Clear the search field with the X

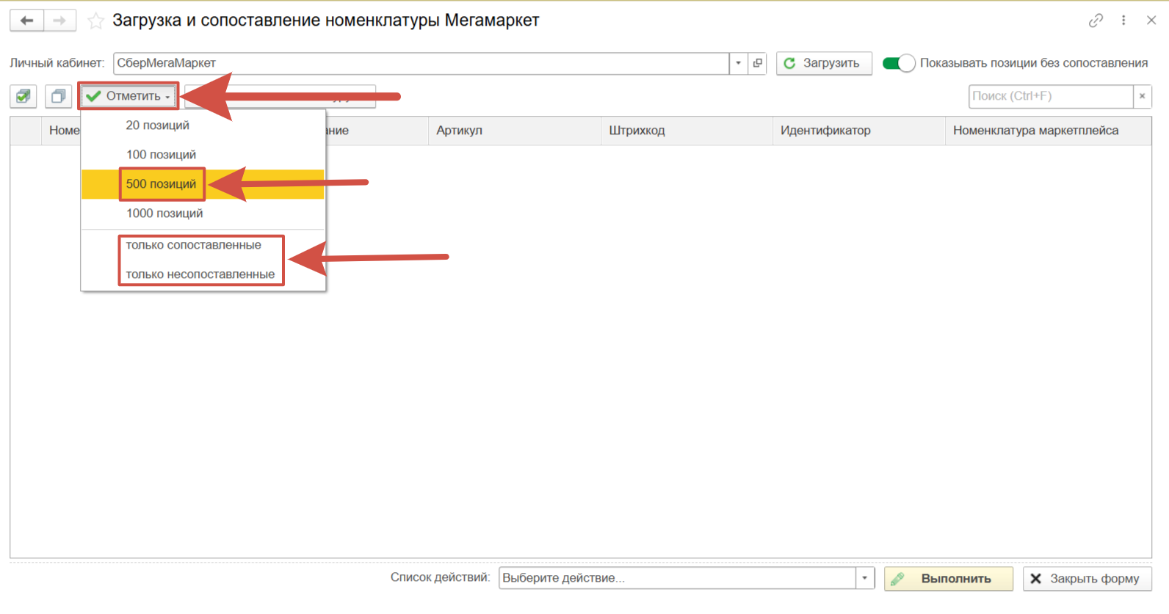1142,96
